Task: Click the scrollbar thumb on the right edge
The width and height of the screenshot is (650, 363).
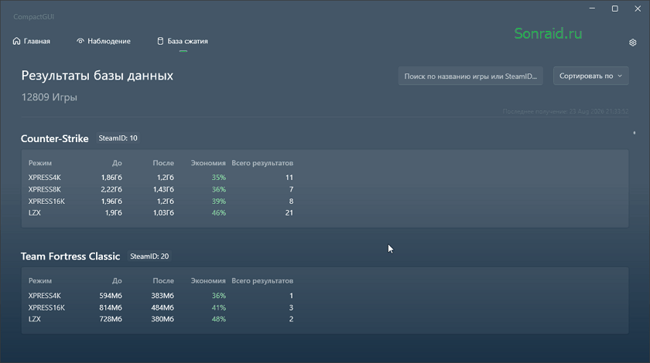Action: coord(635,133)
